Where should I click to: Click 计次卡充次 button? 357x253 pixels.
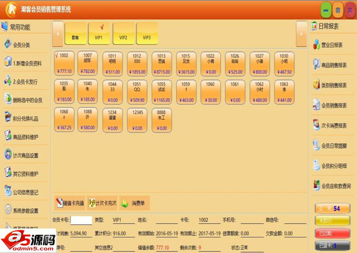[103, 203]
